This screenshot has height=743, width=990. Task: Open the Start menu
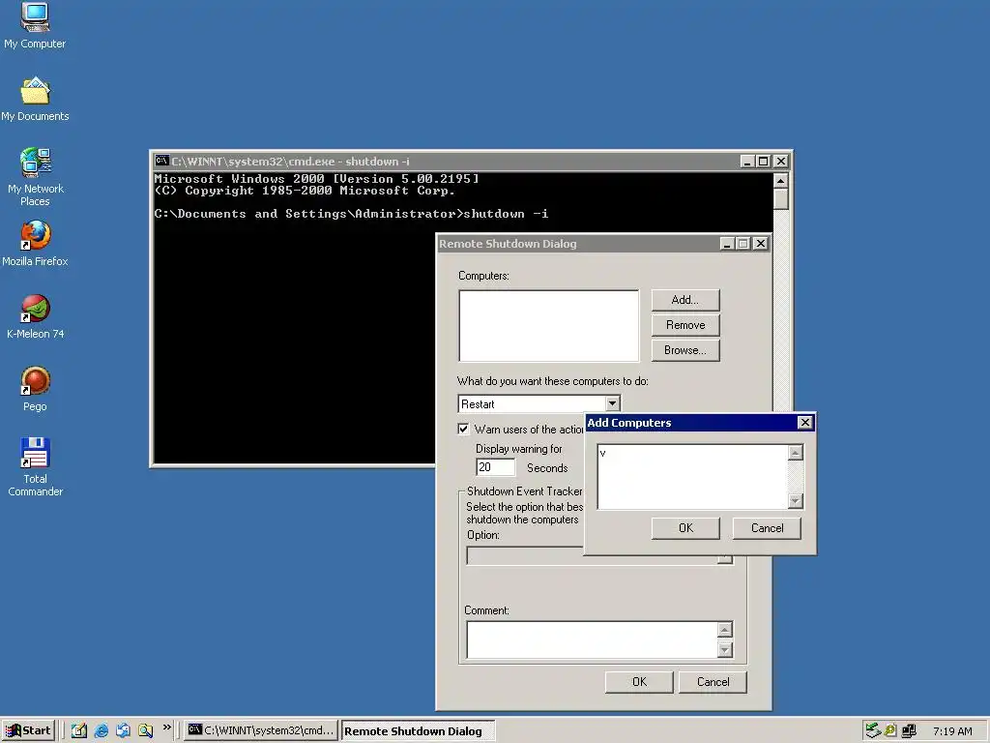click(28, 730)
